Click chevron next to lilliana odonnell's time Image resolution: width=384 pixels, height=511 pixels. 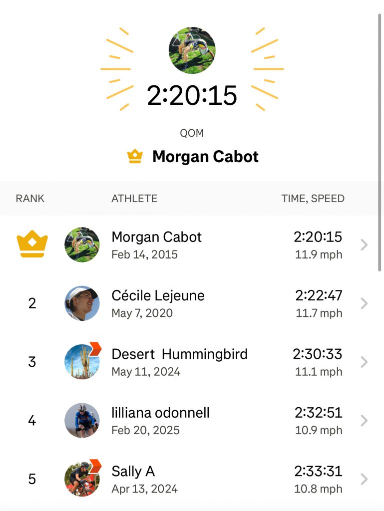tap(364, 421)
